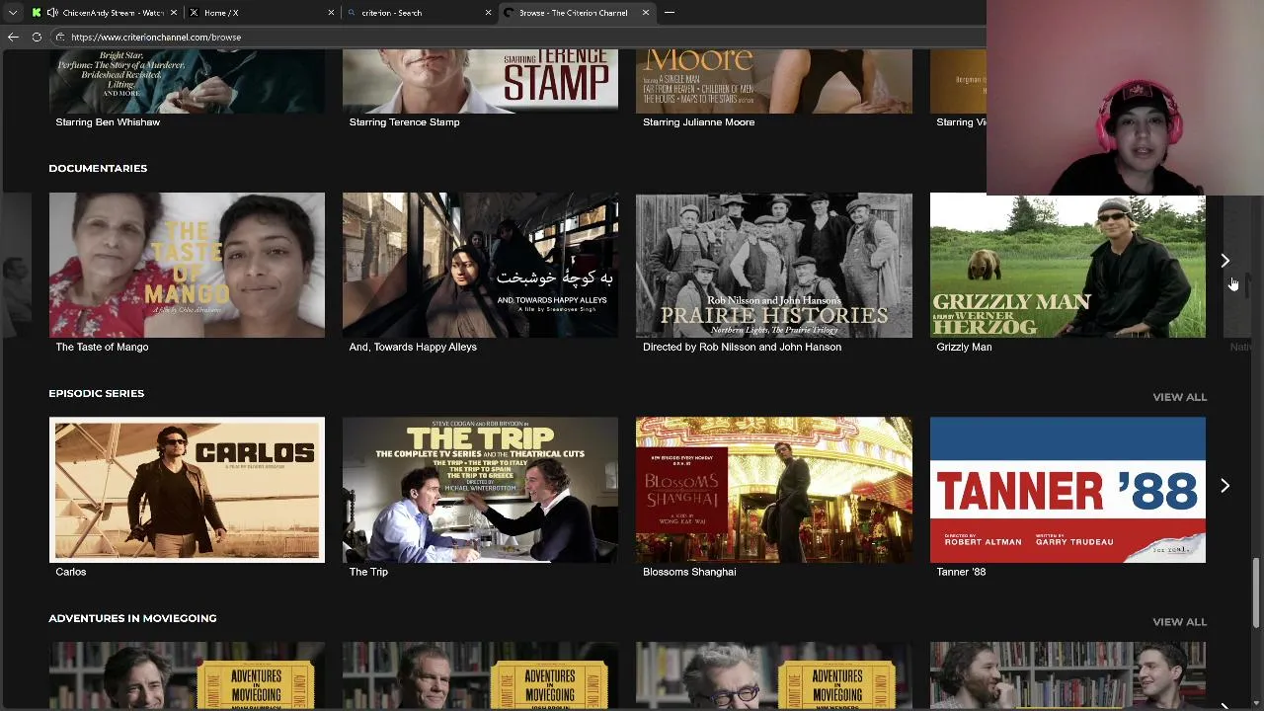Screen dimensions: 1264x711
Task: Open The Trip series thumbnail
Action: (480, 490)
